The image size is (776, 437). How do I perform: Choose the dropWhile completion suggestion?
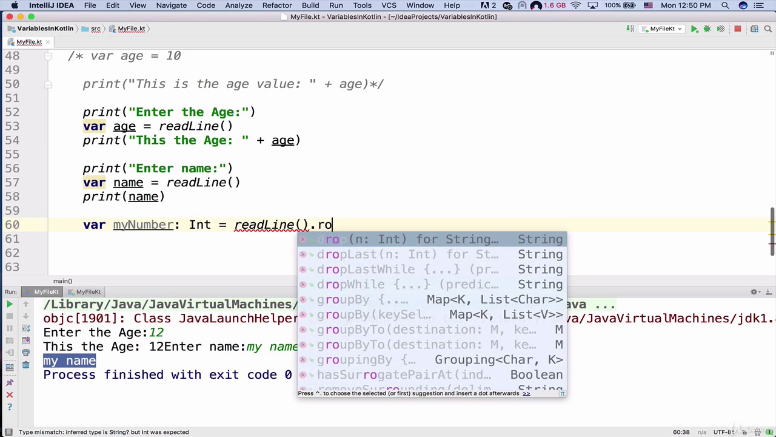[x=432, y=284]
